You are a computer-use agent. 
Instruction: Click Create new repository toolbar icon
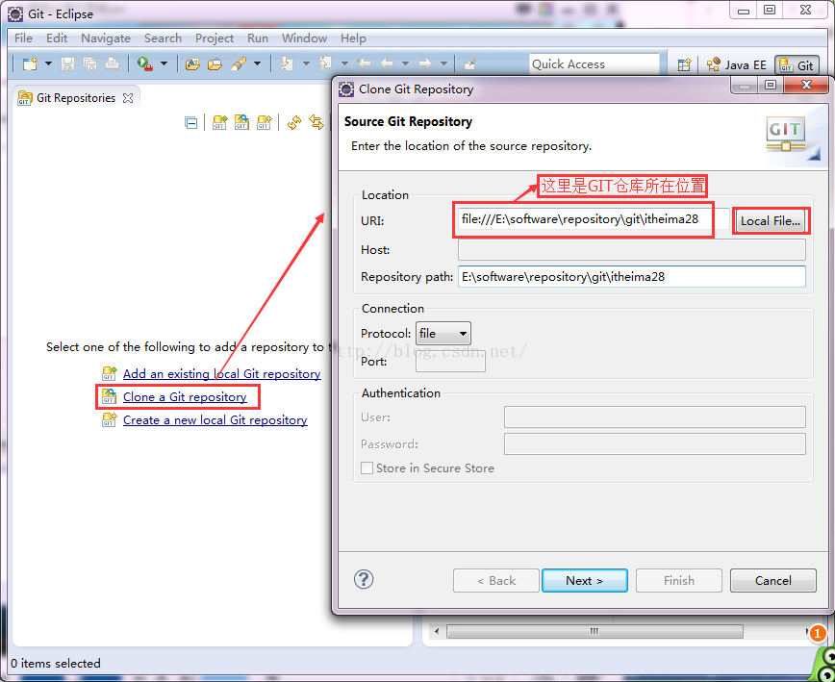tap(265, 122)
